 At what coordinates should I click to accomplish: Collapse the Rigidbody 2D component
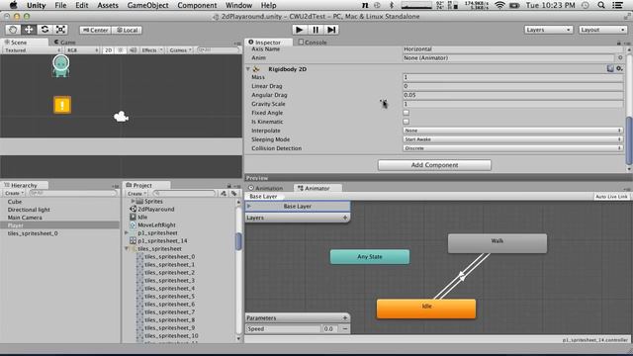pos(248,69)
